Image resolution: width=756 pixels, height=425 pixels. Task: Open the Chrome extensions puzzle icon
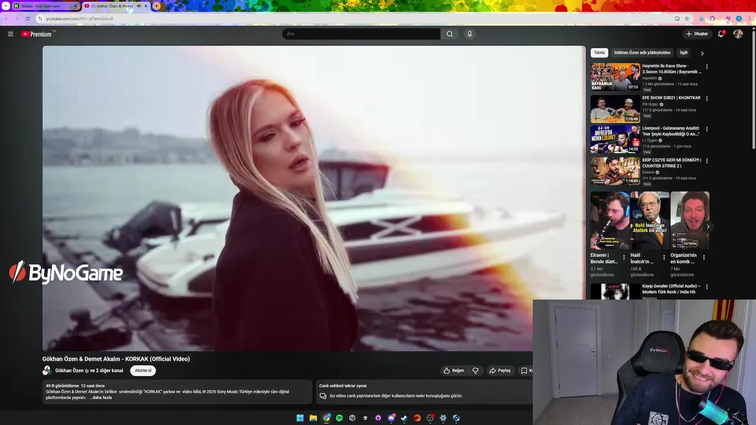712,18
